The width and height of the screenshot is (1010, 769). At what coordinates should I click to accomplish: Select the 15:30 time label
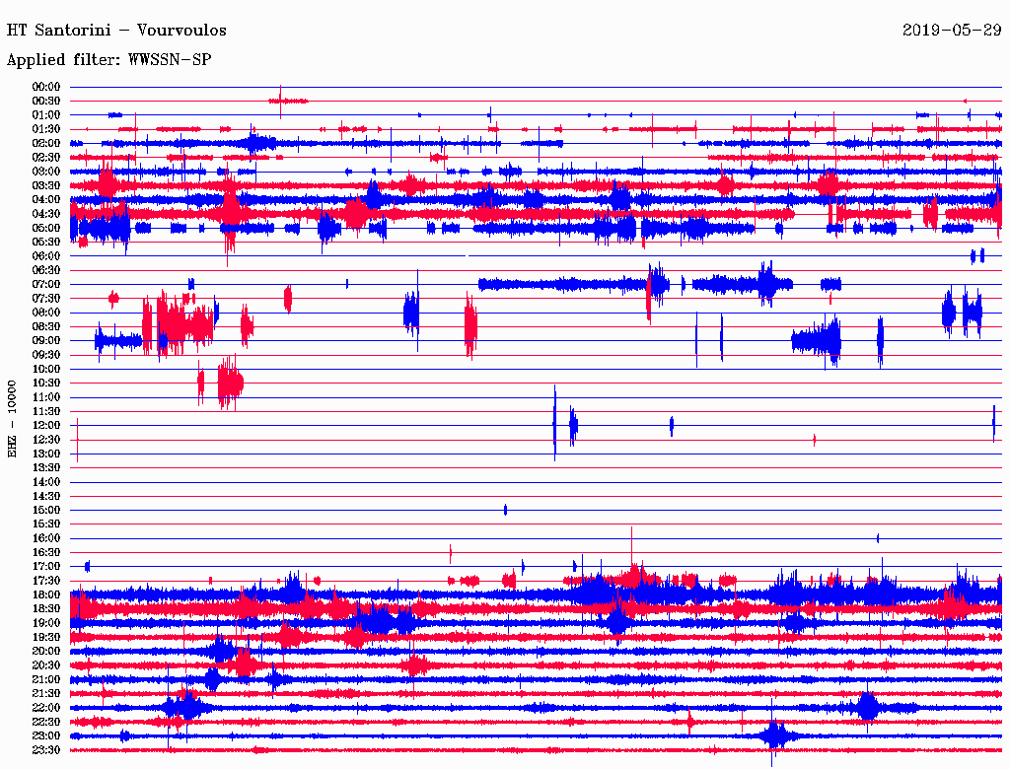click(x=46, y=524)
